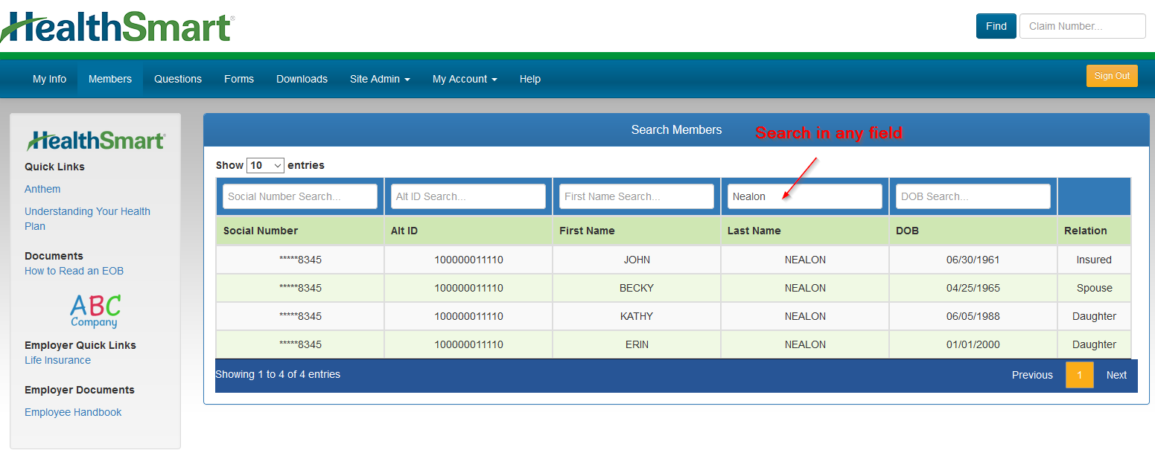Click the Social Number Search field
1155x453 pixels.
(x=300, y=196)
